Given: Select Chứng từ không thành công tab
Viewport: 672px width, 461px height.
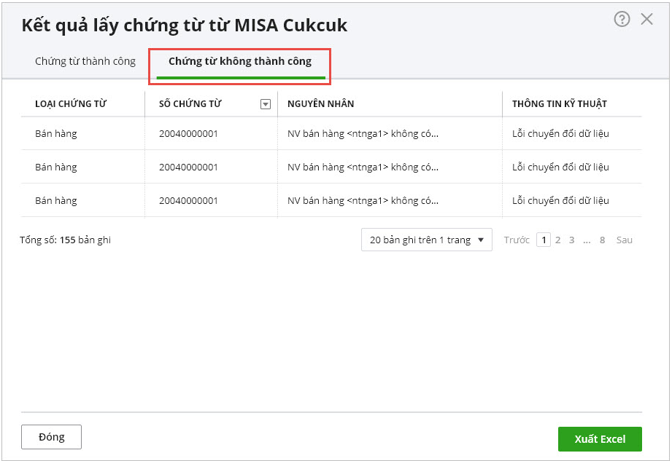Looking at the screenshot, I should coord(240,61).
